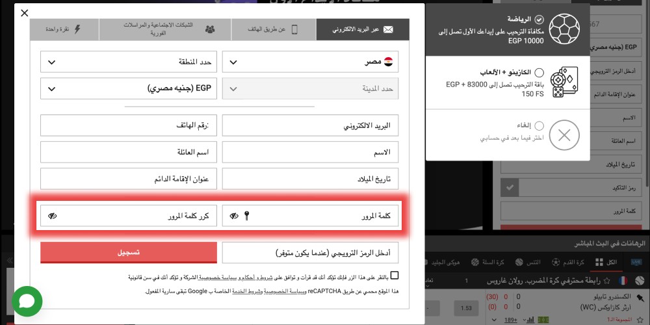Click the عنوان الإقامة الدائم field in the dialog
Screen dimensions: 650x325
(129, 179)
